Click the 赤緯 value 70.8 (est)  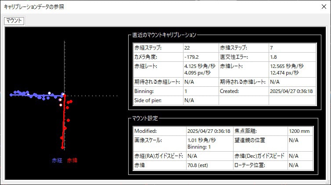[198, 165]
